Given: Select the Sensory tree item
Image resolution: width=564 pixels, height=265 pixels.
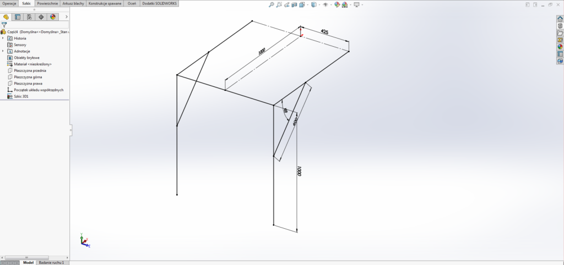Looking at the screenshot, I should pos(17,45).
